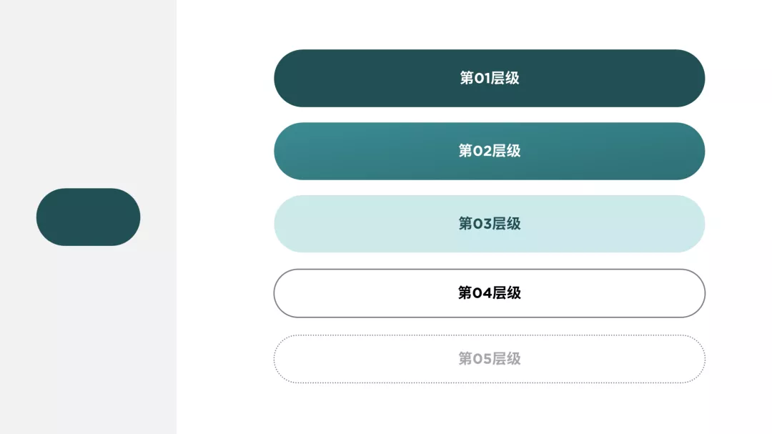772x434 pixels.
Task: Pick the darkest teal level swatch
Action: coord(490,79)
